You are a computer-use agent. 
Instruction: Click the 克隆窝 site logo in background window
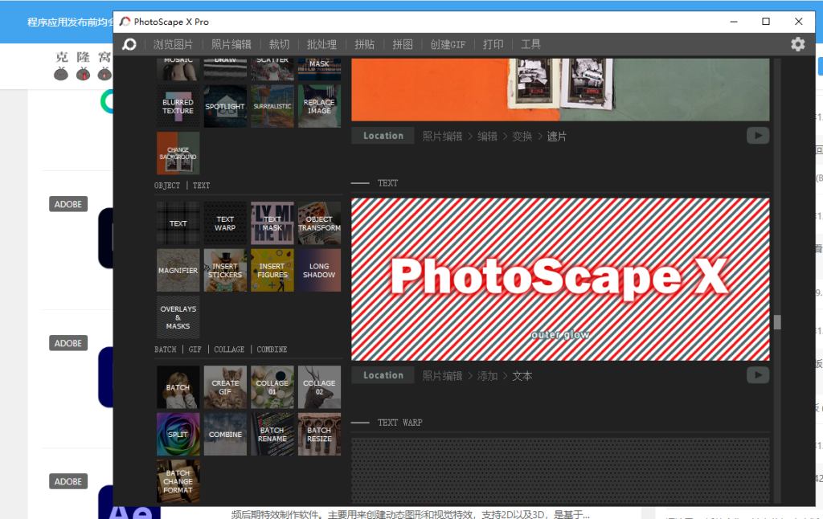click(84, 64)
